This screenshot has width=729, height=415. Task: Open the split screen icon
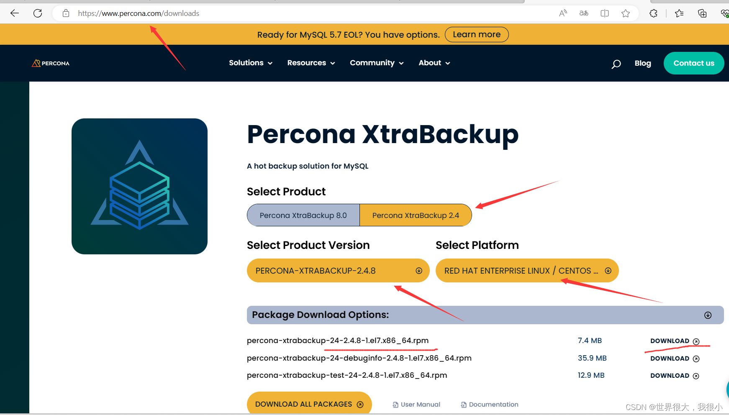coord(605,13)
